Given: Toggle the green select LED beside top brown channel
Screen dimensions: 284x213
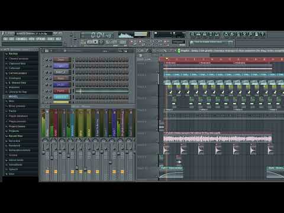Looking at the screenshot, I should point(73,60).
